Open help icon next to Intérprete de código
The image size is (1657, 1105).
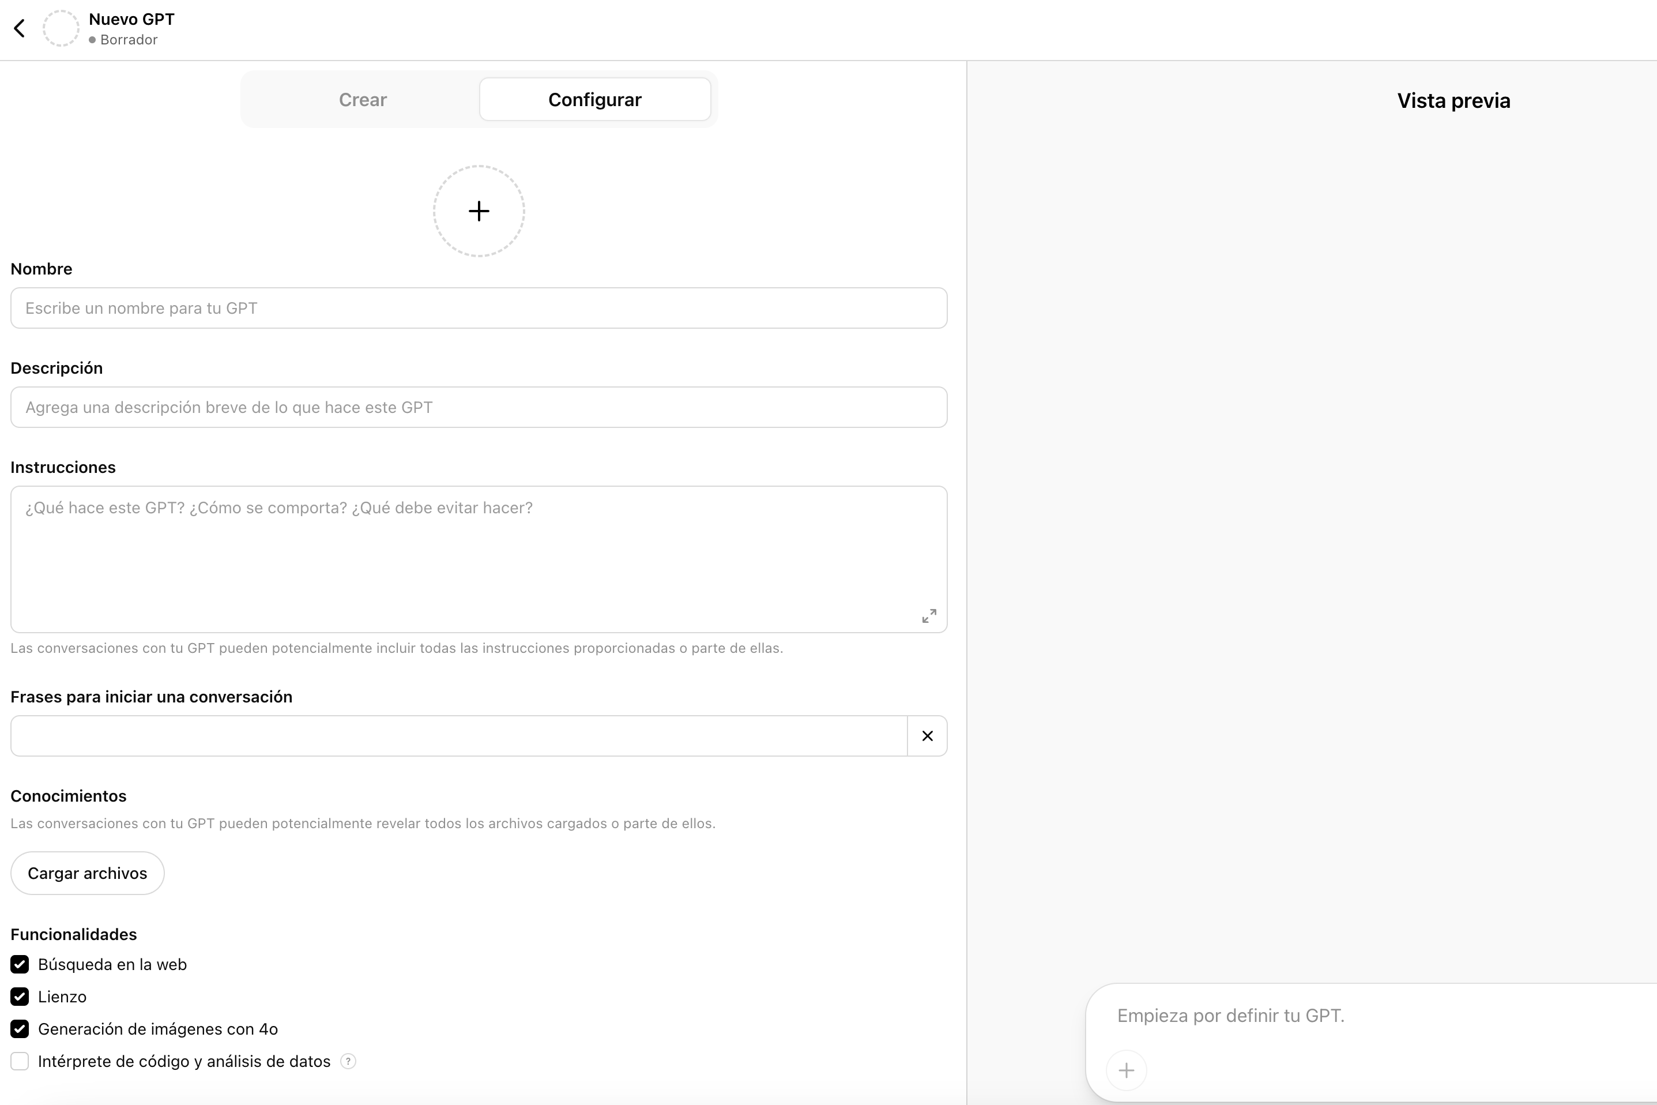348,1061
